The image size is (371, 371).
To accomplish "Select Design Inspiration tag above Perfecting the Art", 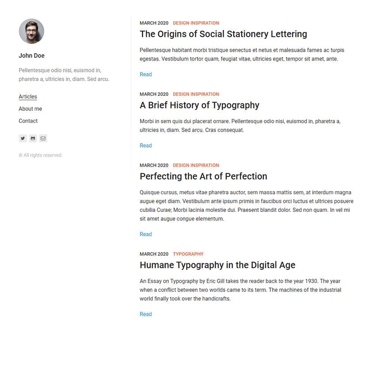I will coord(196,165).
